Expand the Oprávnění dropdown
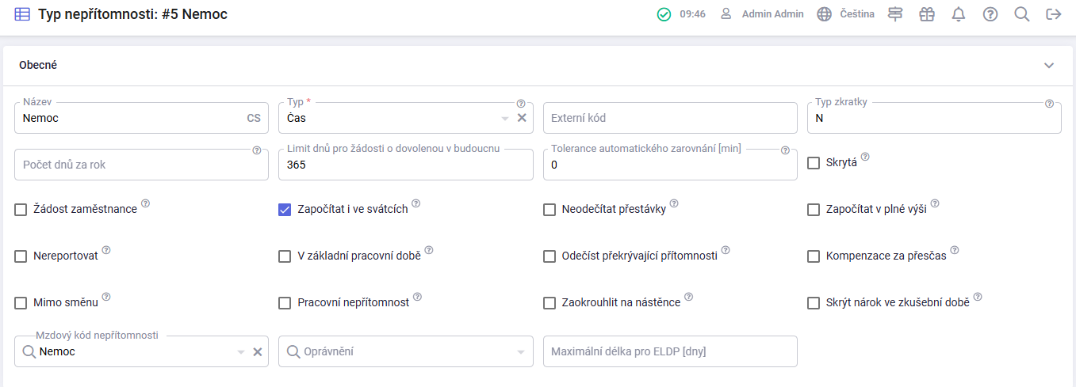This screenshot has width=1076, height=387. pyautogui.click(x=521, y=352)
